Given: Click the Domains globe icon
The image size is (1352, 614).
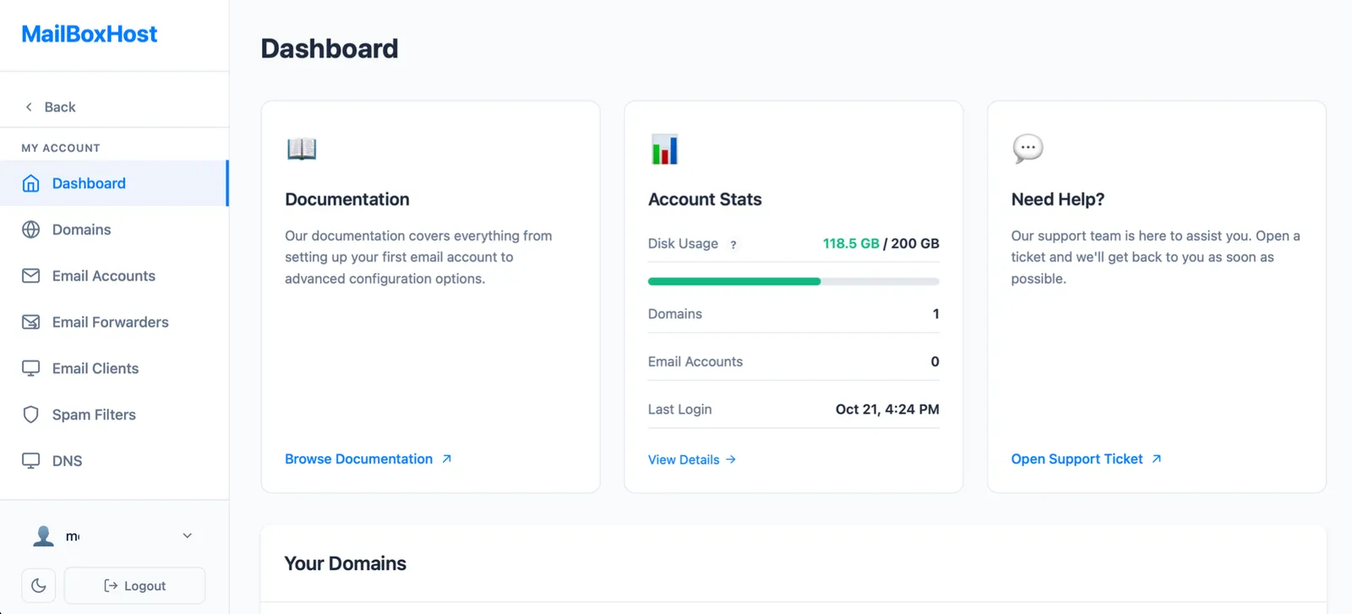Looking at the screenshot, I should click(30, 230).
